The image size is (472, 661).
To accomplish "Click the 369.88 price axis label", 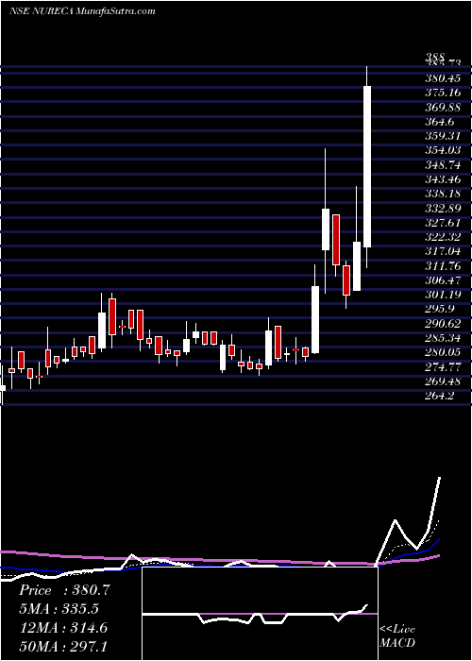I will click(443, 107).
